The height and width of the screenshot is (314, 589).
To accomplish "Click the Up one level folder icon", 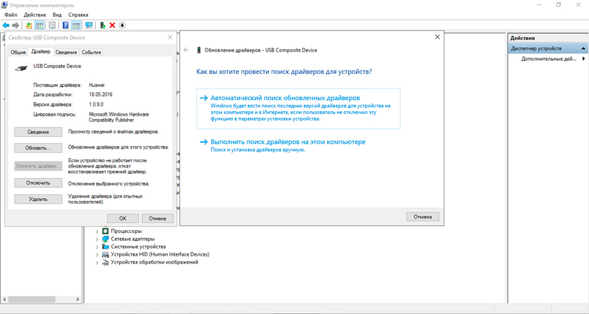I will point(29,25).
